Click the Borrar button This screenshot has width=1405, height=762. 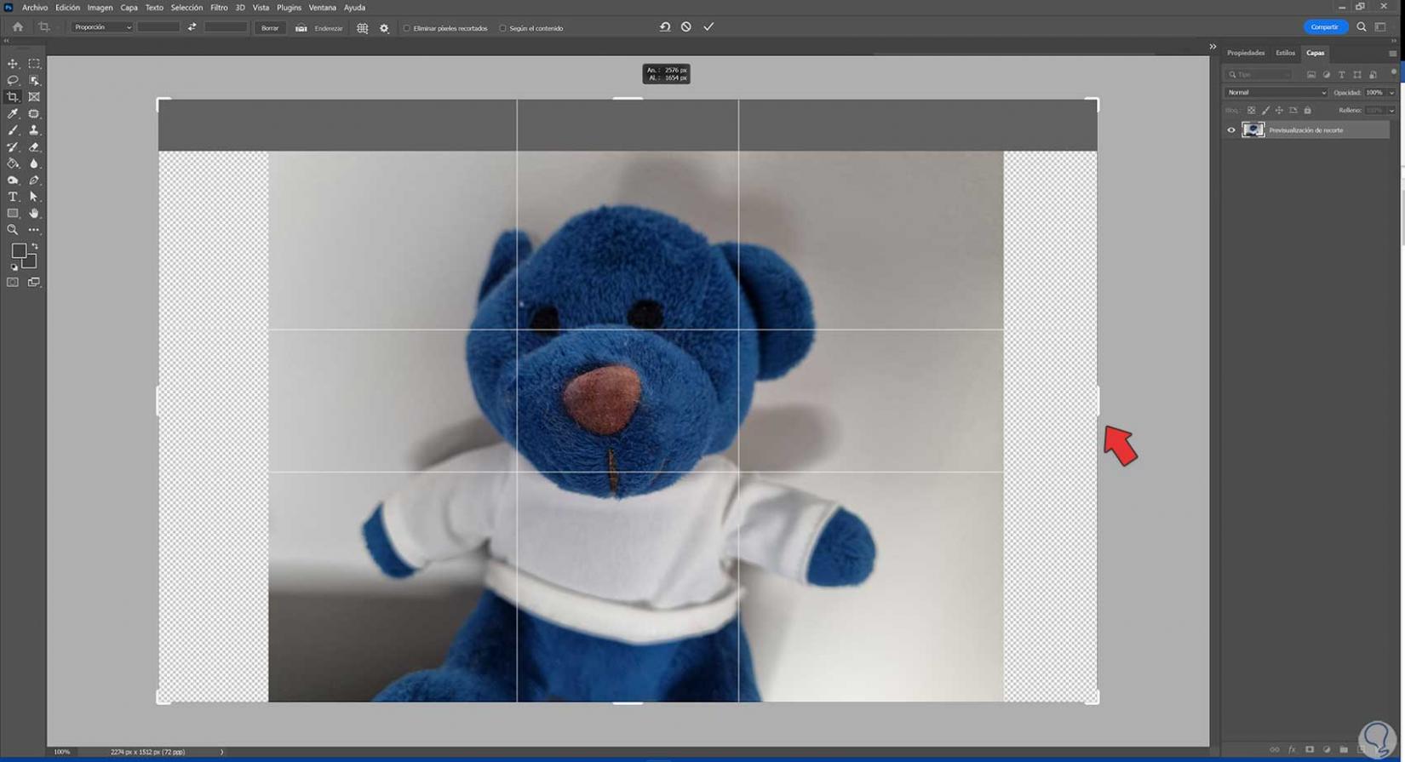[x=270, y=28]
